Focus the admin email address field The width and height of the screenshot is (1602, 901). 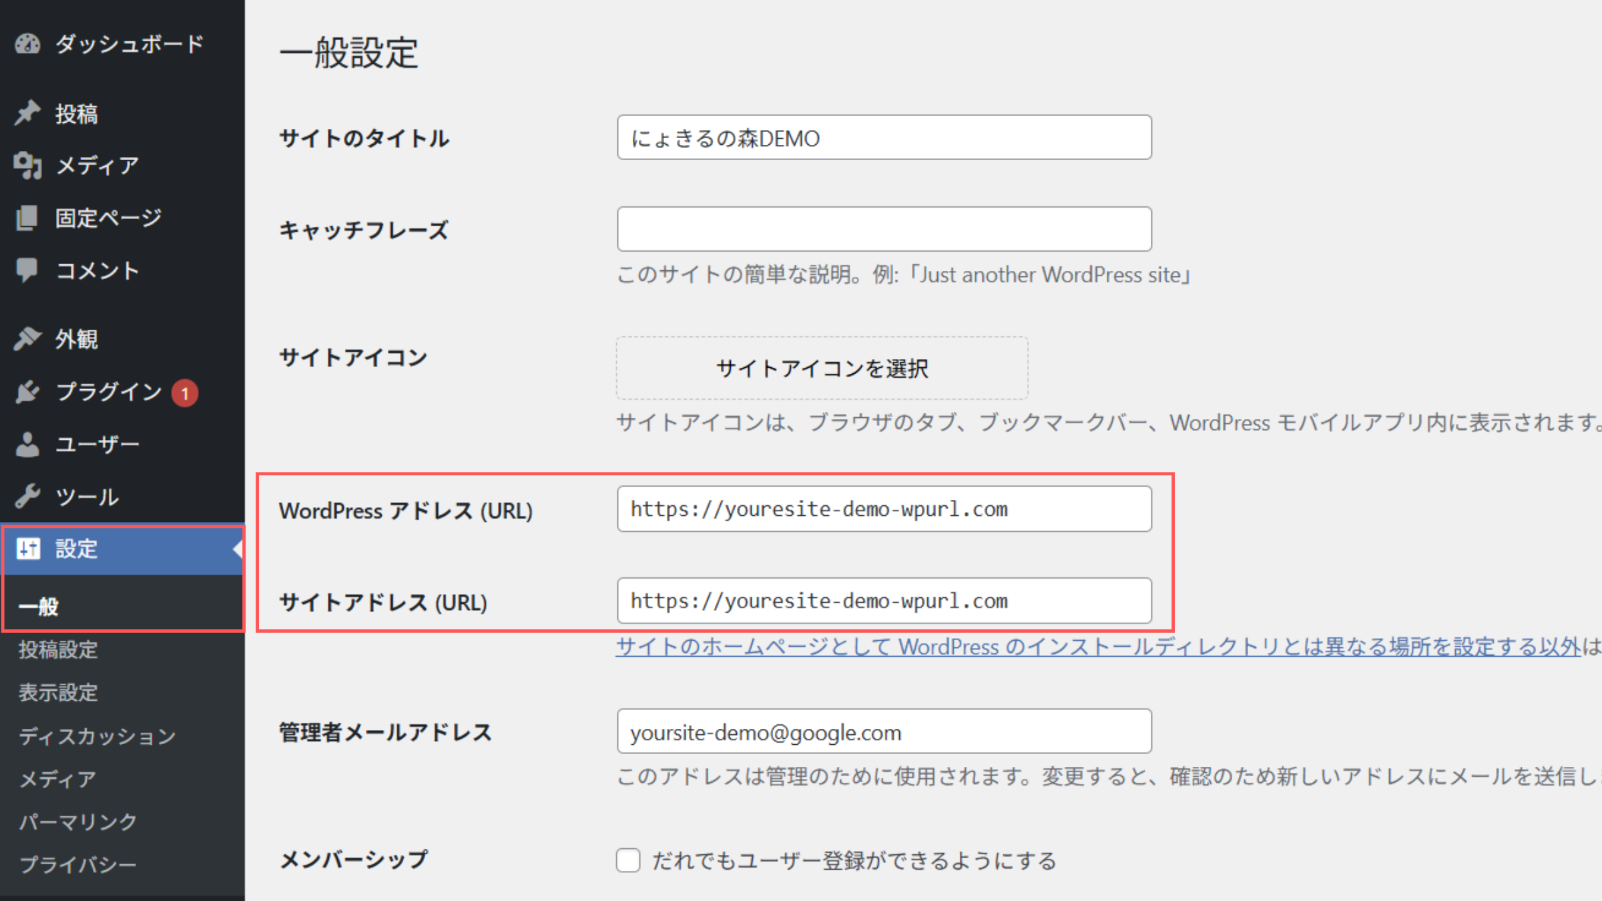pyautogui.click(x=884, y=732)
